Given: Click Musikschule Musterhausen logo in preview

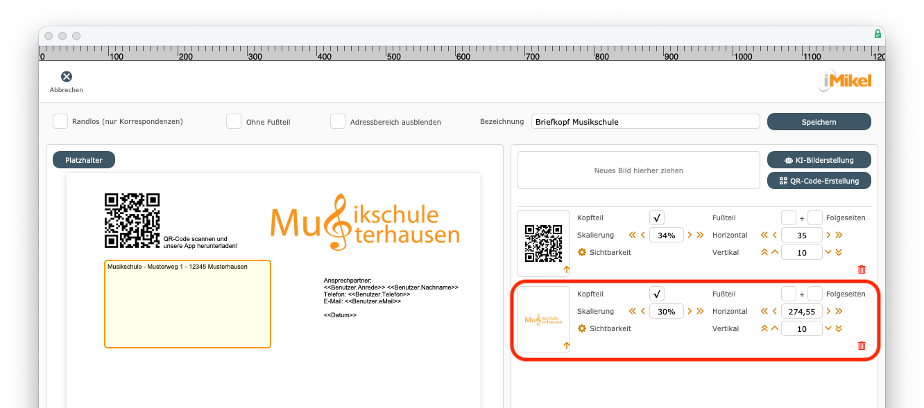Looking at the screenshot, I should [x=365, y=222].
